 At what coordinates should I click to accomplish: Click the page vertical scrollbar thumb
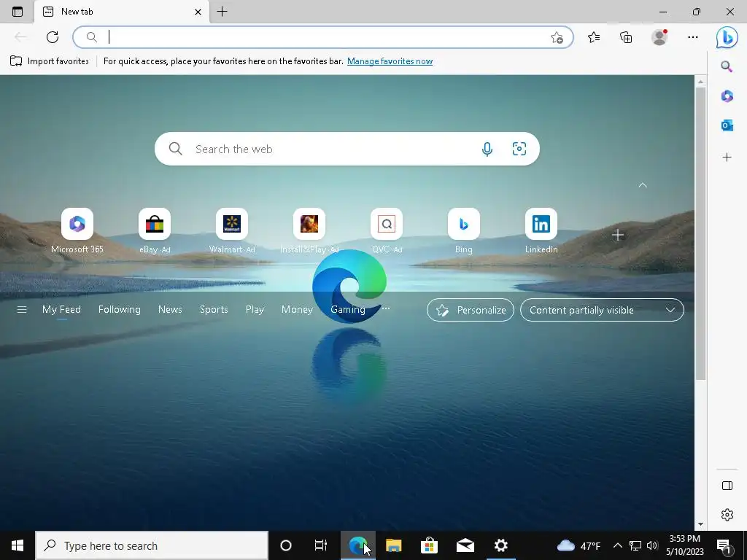coord(700,233)
